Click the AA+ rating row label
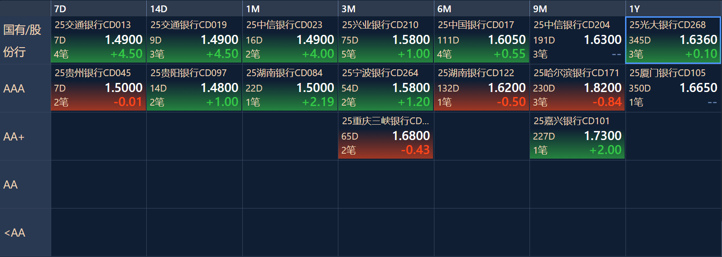This screenshot has width=722, height=257. pos(25,136)
